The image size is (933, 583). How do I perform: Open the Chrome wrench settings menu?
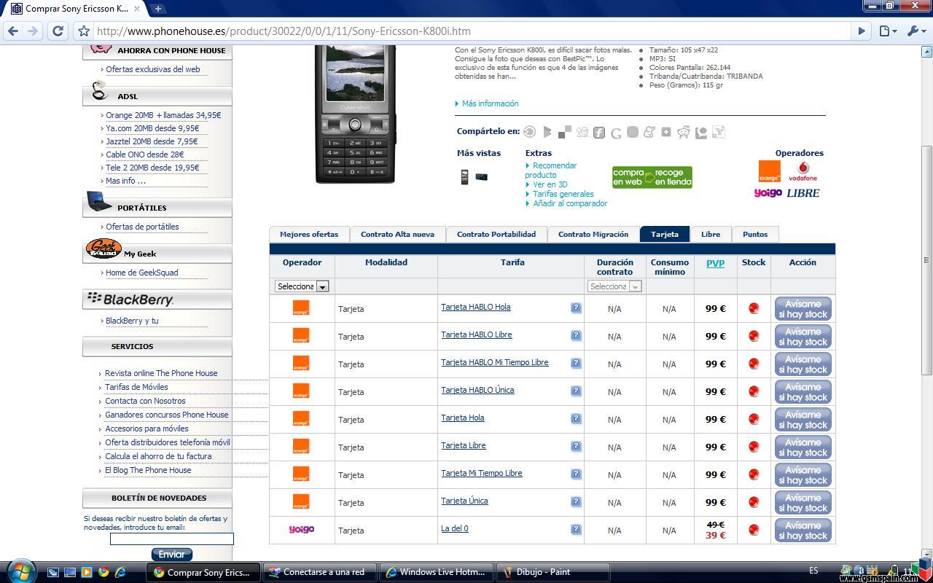click(916, 31)
